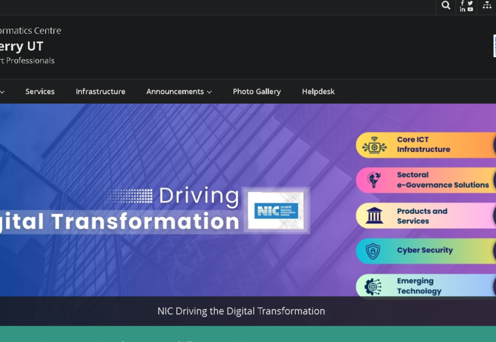
Task: Visit the LinkedIn icon link
Action: [462, 10]
